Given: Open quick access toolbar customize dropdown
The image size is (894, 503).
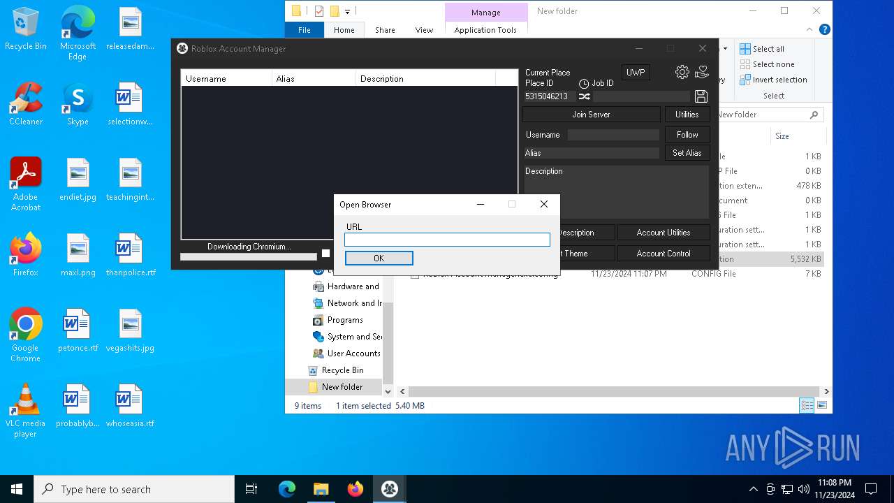Looking at the screenshot, I should click(x=347, y=11).
